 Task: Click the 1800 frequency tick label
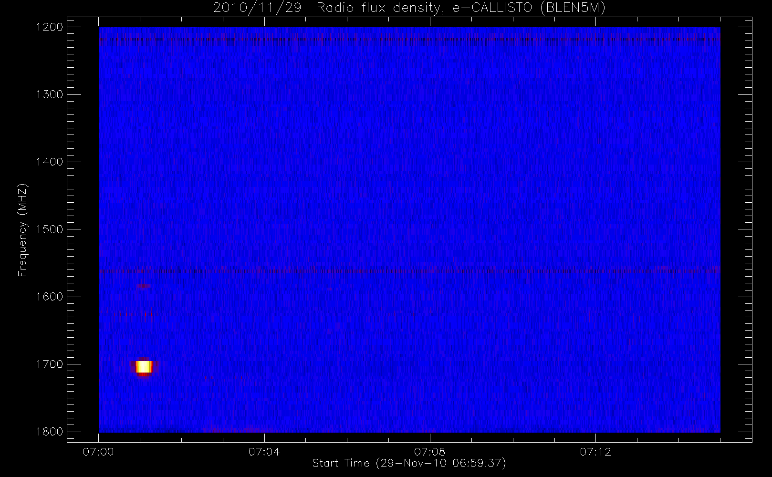click(x=50, y=432)
